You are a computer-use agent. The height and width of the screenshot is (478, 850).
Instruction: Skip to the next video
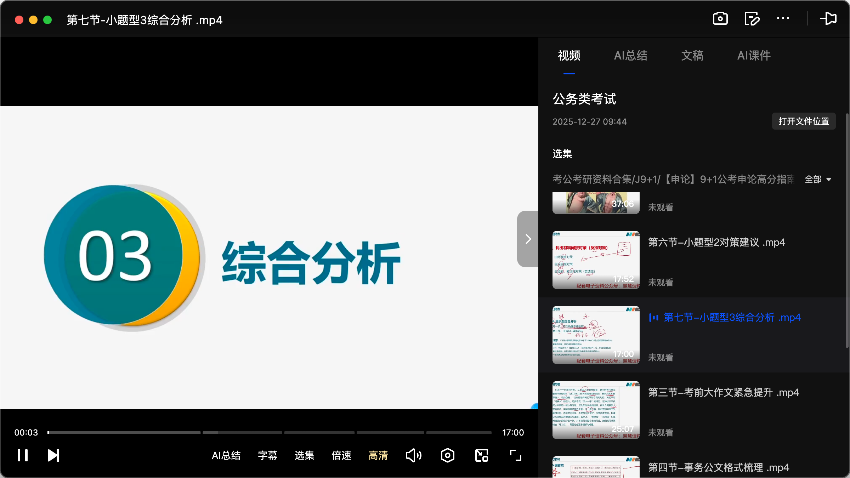click(53, 455)
